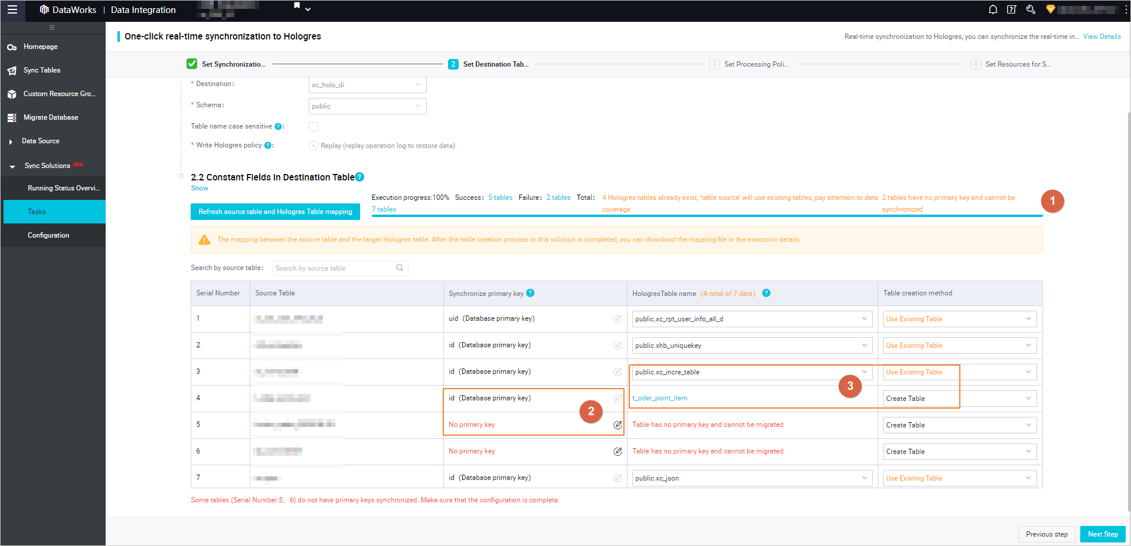Open row 6 Create Table method dropdown
Screen dimensions: 1131x546
coord(960,452)
